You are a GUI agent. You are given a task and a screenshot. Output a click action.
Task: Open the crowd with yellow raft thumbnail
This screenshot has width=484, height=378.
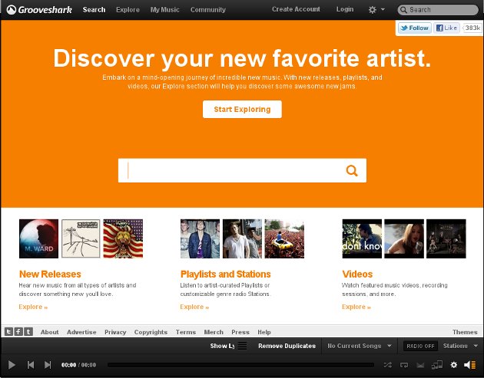(284, 238)
